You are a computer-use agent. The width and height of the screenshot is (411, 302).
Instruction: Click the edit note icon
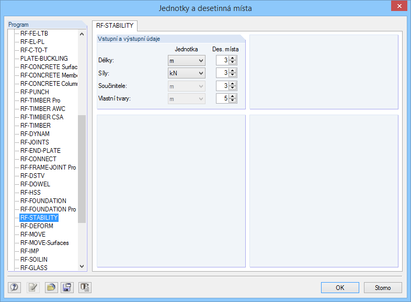[33, 287]
